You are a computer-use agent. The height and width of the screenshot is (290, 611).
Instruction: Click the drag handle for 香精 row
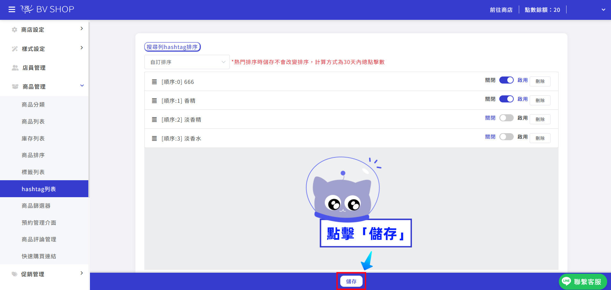[154, 101]
